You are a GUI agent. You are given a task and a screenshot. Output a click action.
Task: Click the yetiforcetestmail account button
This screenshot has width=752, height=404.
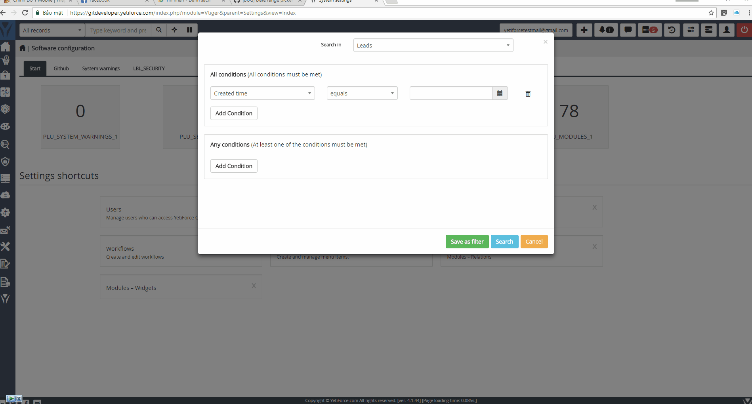(536, 30)
